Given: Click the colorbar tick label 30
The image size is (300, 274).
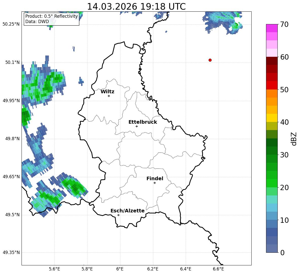Looking at the screenshot, I should (284, 155).
